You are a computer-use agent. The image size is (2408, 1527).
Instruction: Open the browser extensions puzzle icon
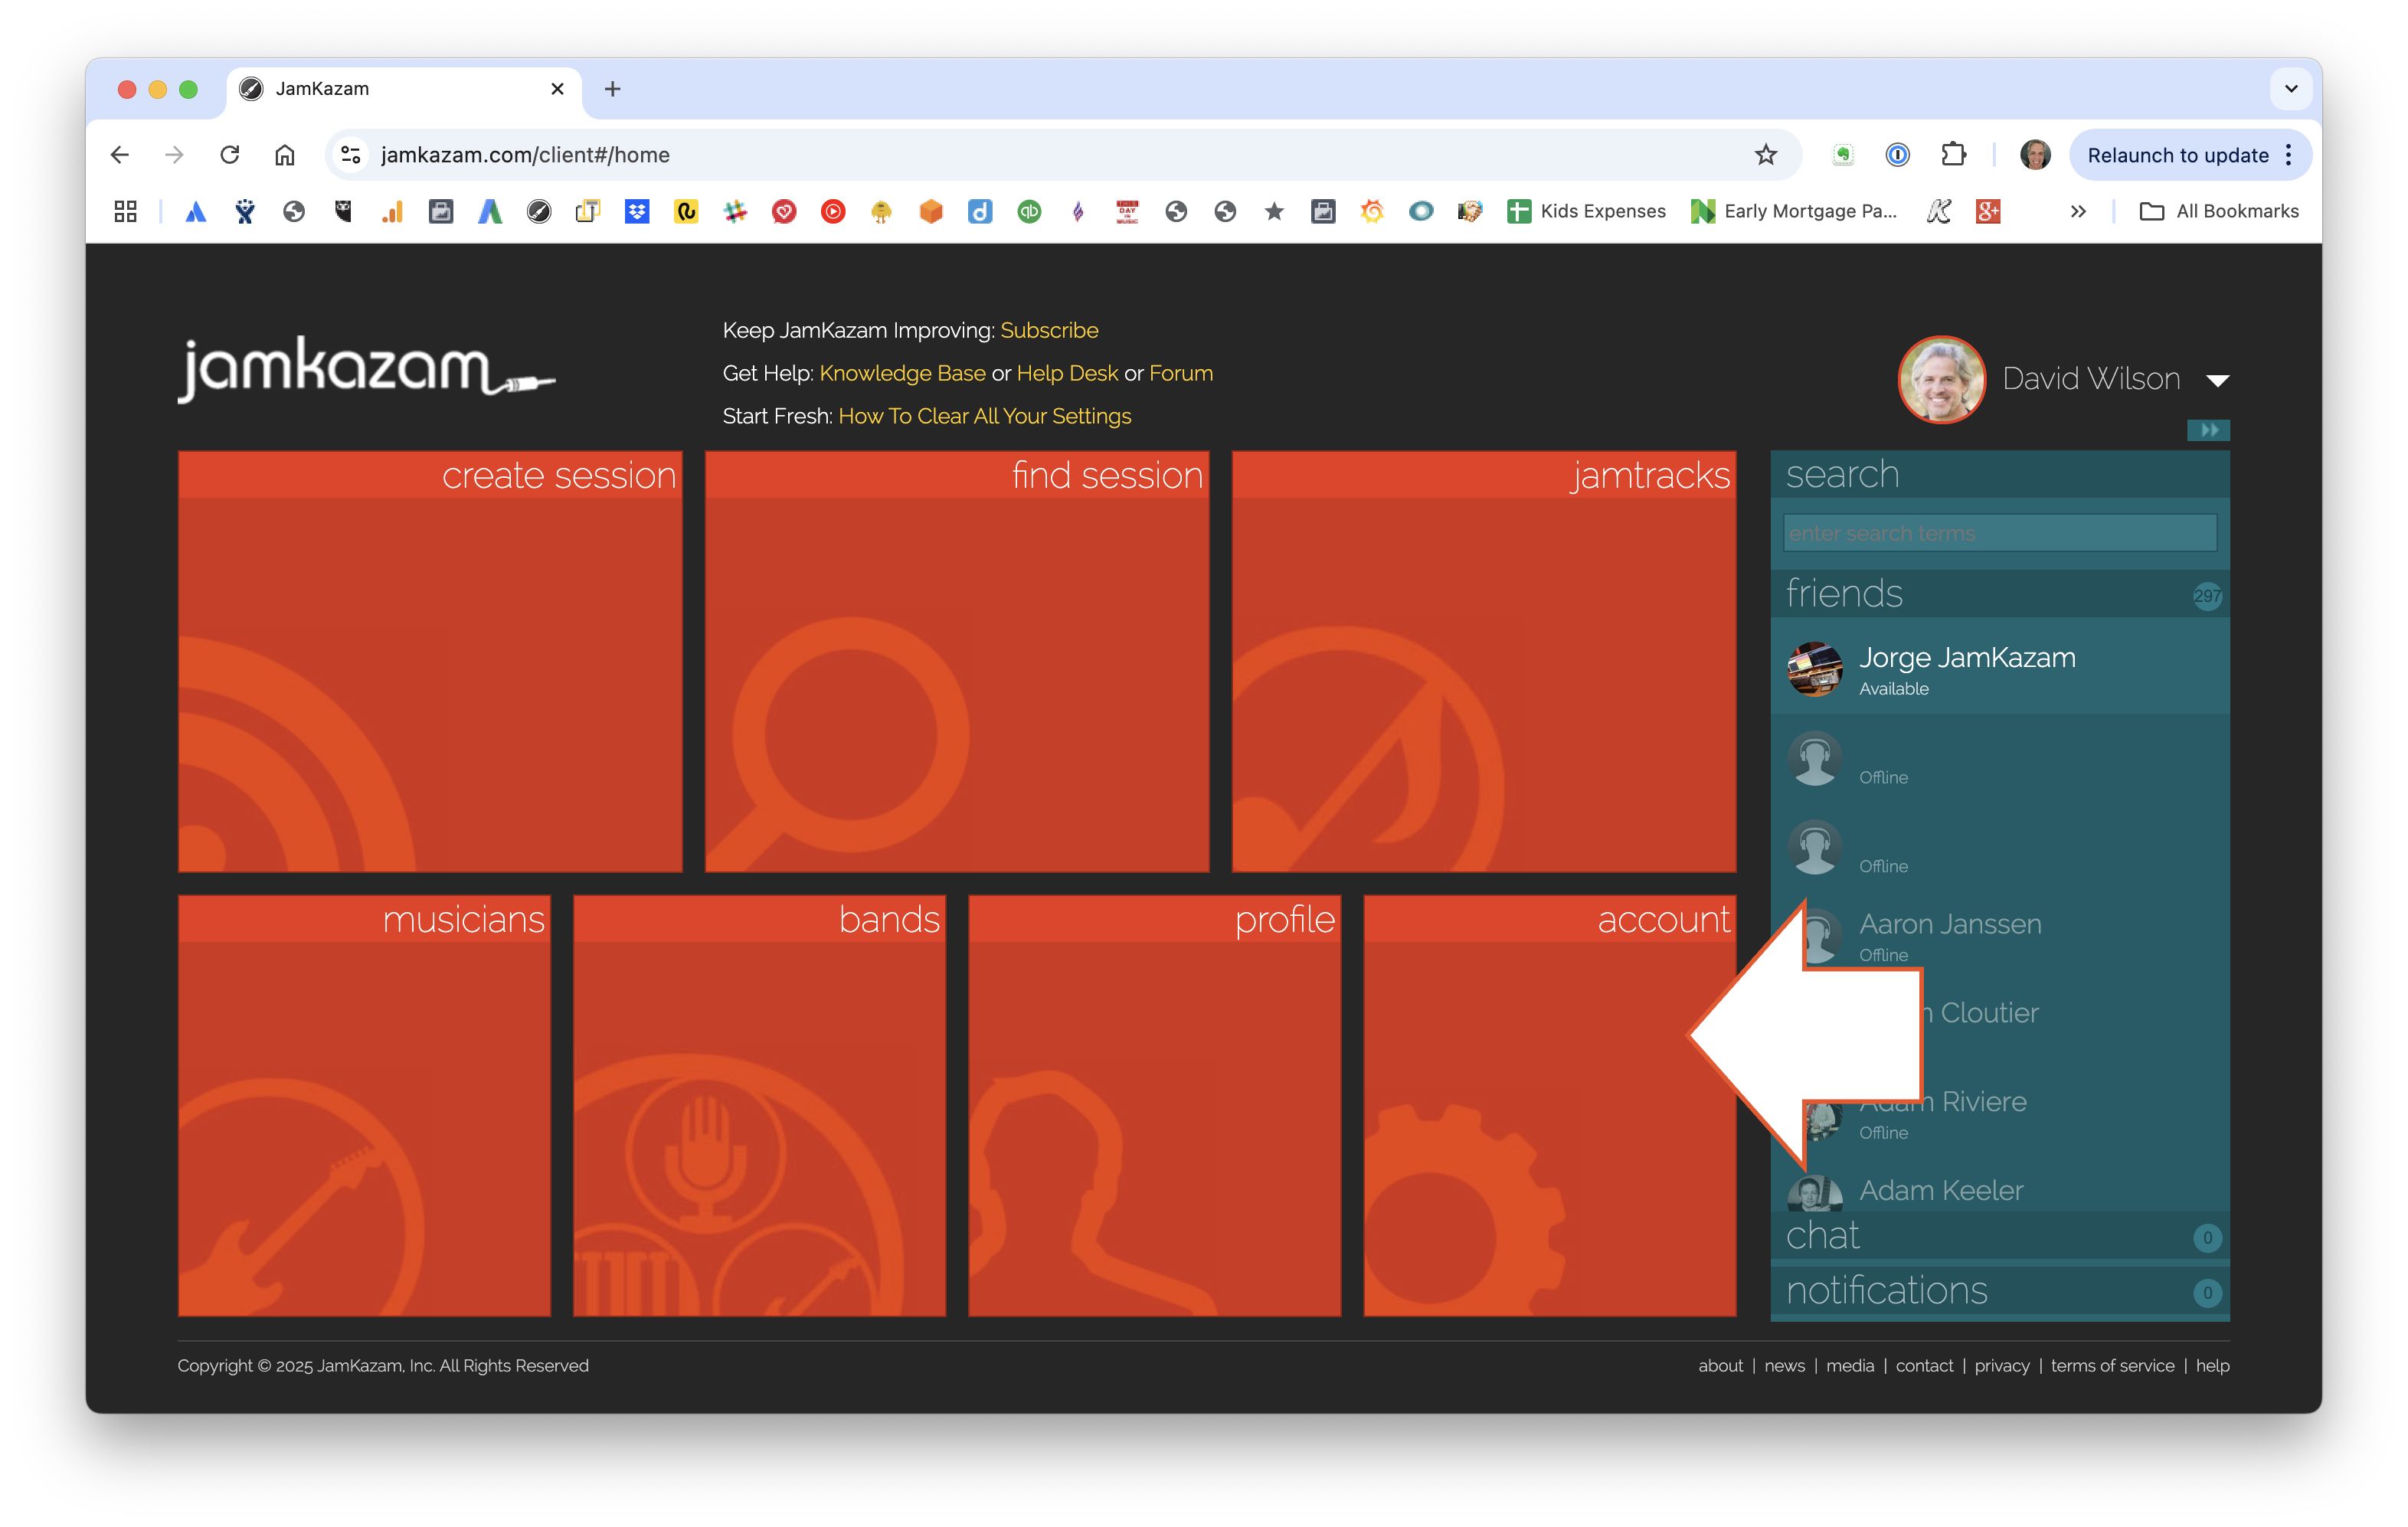pyautogui.click(x=1952, y=155)
